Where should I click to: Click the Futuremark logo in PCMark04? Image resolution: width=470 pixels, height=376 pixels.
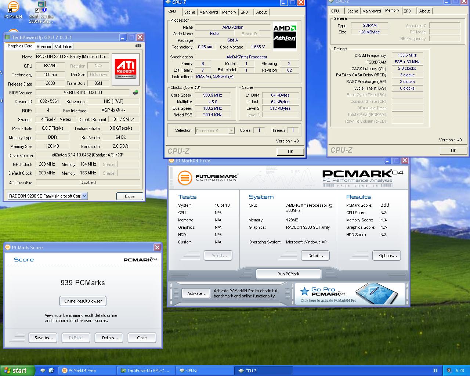coord(208,178)
